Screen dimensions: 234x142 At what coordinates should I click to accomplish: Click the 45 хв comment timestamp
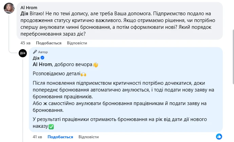(25, 43)
